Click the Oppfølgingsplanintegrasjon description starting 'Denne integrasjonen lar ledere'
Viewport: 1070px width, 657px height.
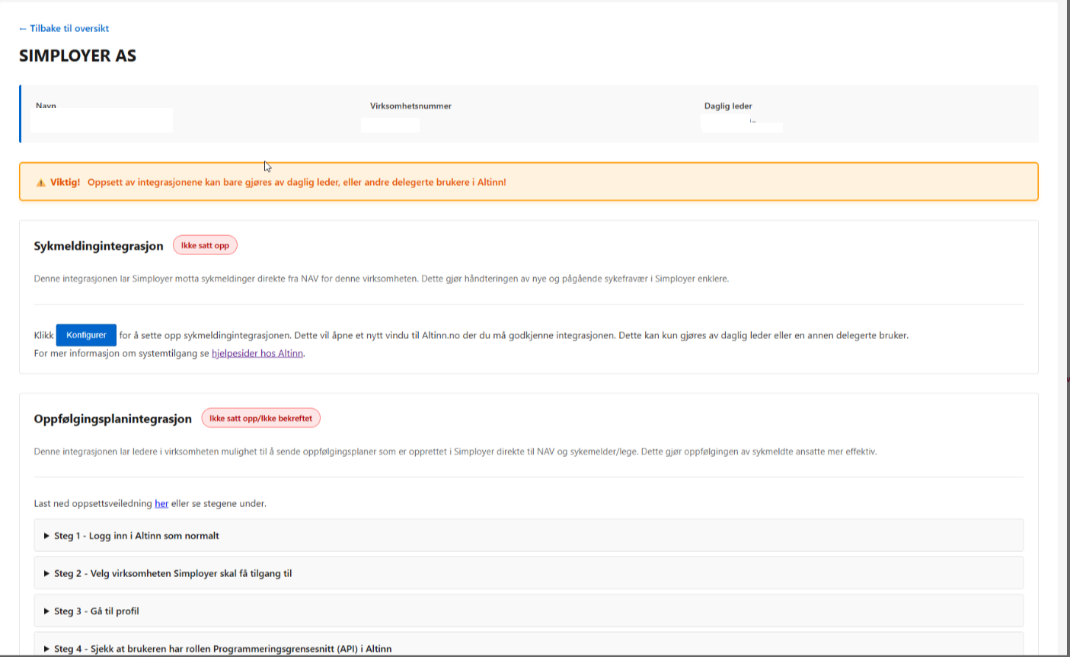tap(455, 451)
